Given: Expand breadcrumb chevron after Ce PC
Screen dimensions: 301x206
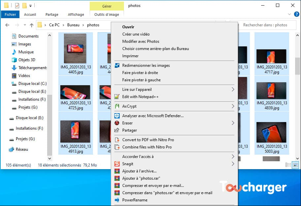Looking at the screenshot, I should pos(63,25).
